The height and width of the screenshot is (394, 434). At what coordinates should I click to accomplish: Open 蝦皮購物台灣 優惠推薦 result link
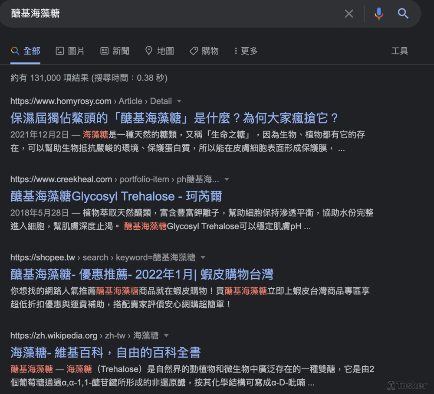[142, 274]
